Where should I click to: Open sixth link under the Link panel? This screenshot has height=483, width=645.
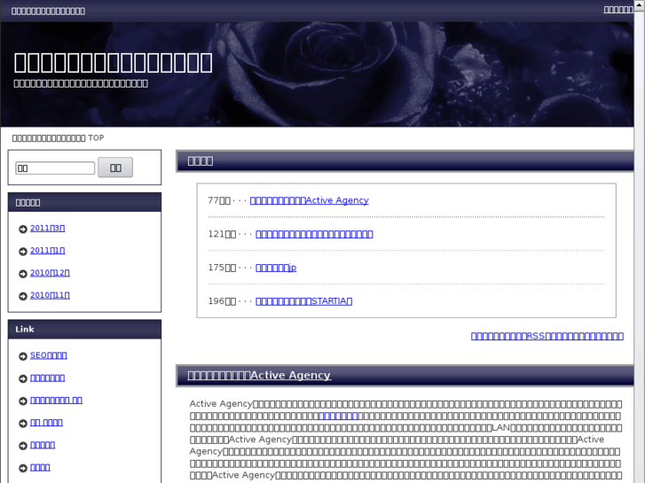40,467
